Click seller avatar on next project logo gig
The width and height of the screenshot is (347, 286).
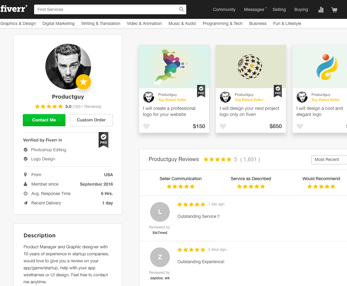tap(225, 97)
